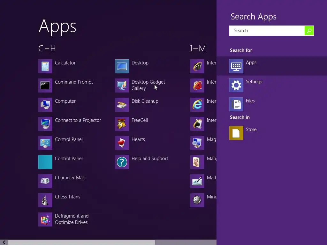Launch Disk Cleanup
The image size is (327, 245).
coord(122,105)
